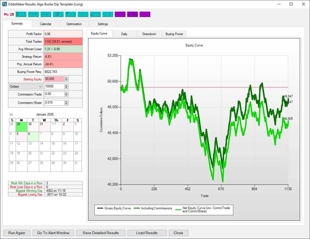This screenshot has height=239, width=310.
Task: Click the purple EPS filter icon
Action: [120, 14]
